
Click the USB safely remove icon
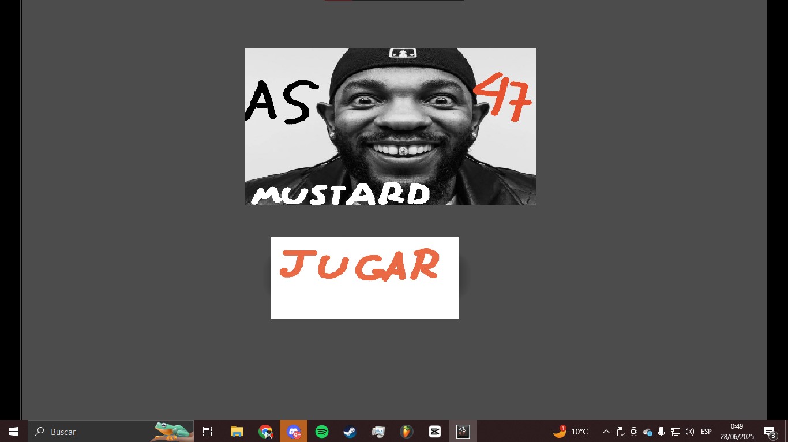click(620, 432)
